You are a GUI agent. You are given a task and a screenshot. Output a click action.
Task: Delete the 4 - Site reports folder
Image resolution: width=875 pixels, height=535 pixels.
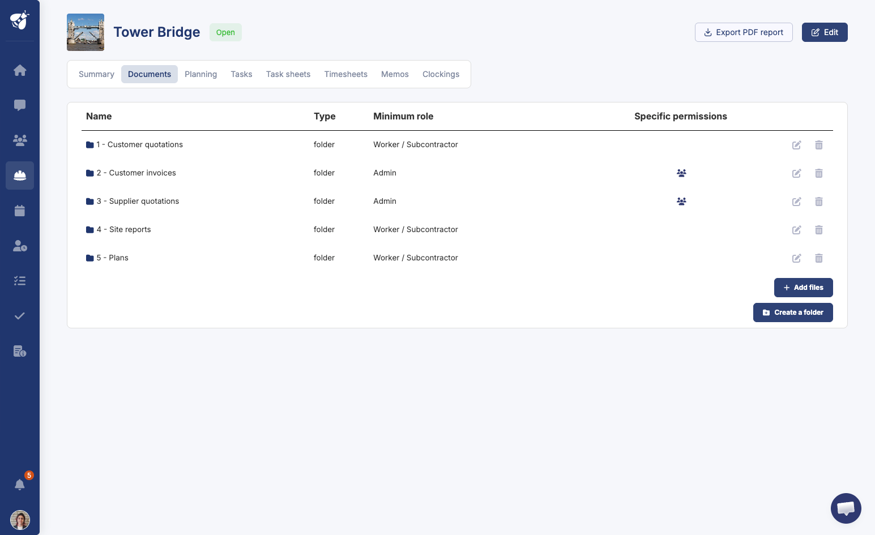819,230
